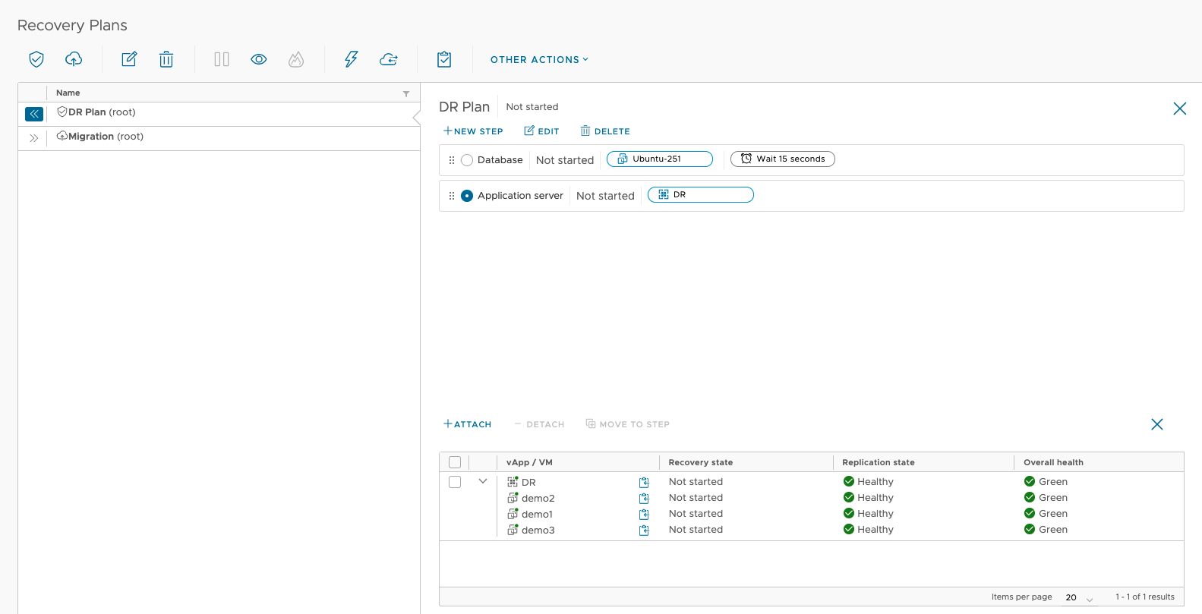The width and height of the screenshot is (1202, 614).
Task: Click the cloud upload migration plan icon
Action: pos(74,59)
